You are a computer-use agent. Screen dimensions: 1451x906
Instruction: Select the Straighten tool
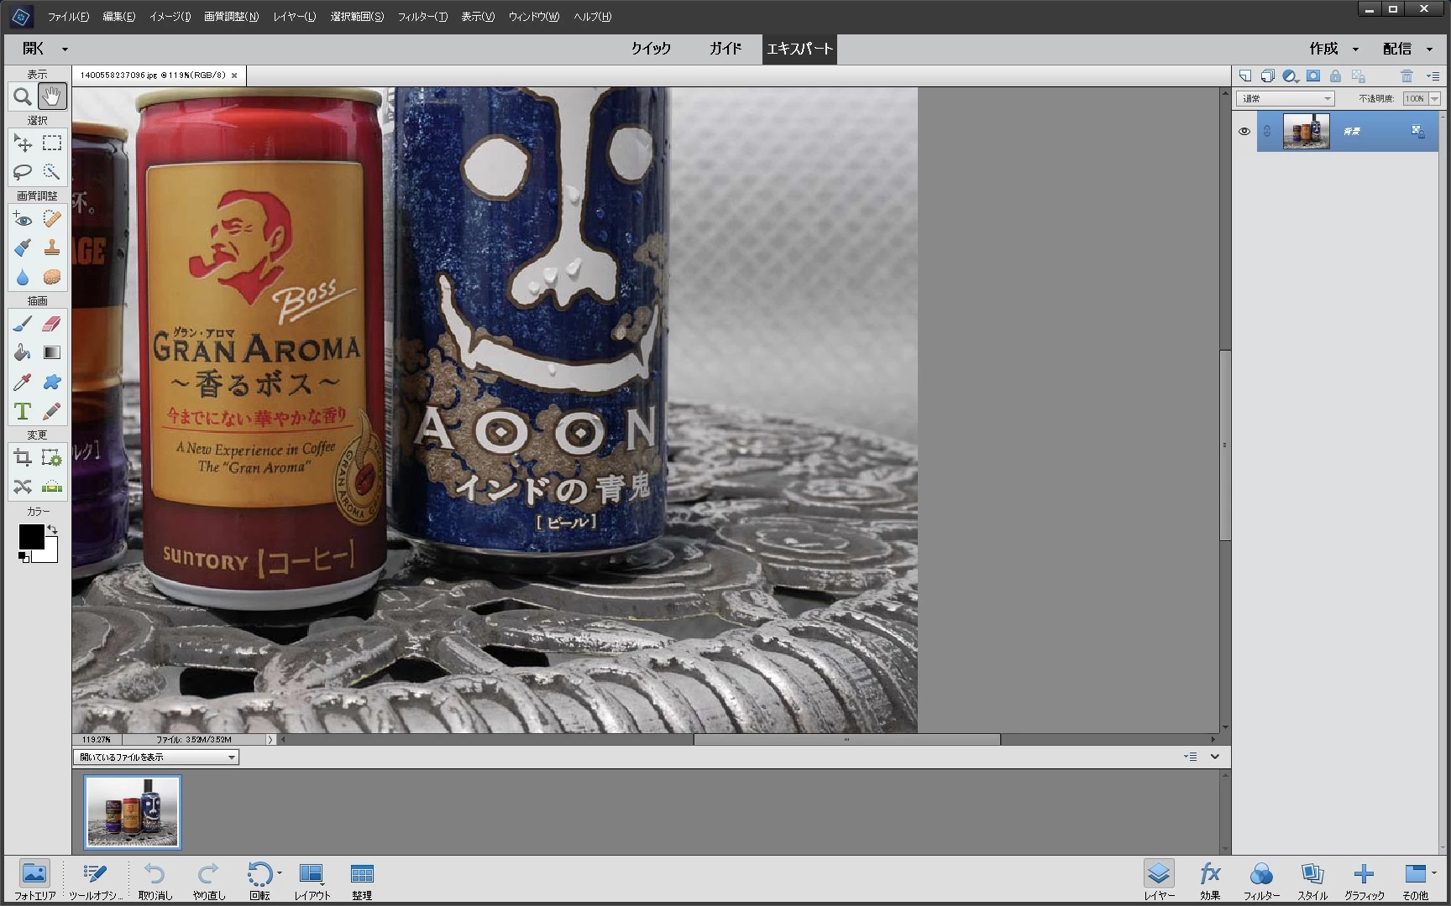coord(52,487)
